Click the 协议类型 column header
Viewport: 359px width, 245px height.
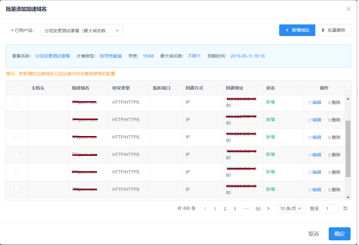(121, 88)
